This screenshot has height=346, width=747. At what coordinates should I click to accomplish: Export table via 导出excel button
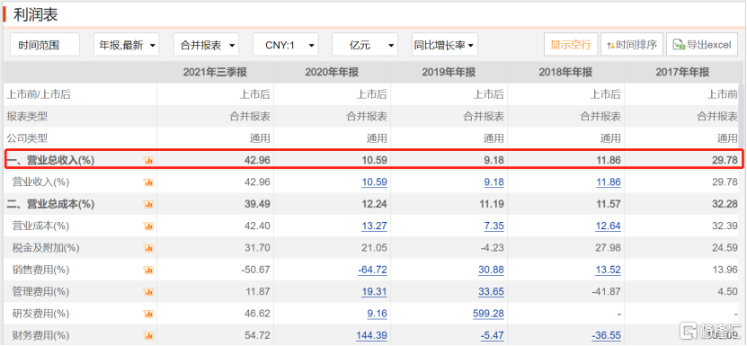point(702,45)
